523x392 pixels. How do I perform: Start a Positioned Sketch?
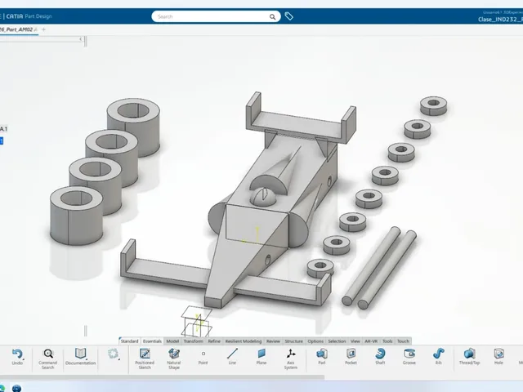click(x=145, y=359)
